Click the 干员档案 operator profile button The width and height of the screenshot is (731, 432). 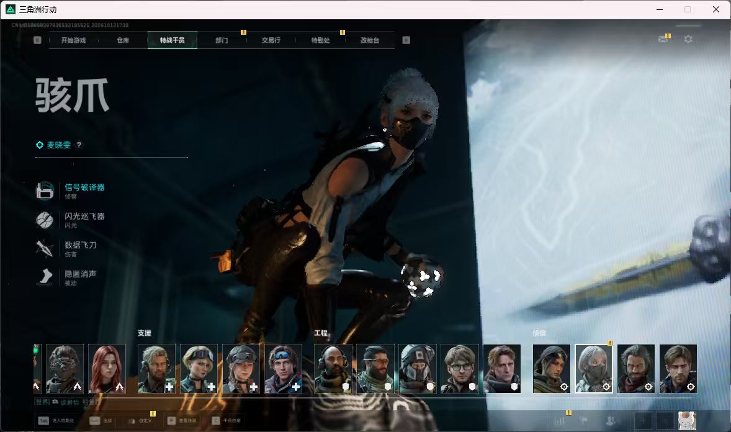click(226, 420)
